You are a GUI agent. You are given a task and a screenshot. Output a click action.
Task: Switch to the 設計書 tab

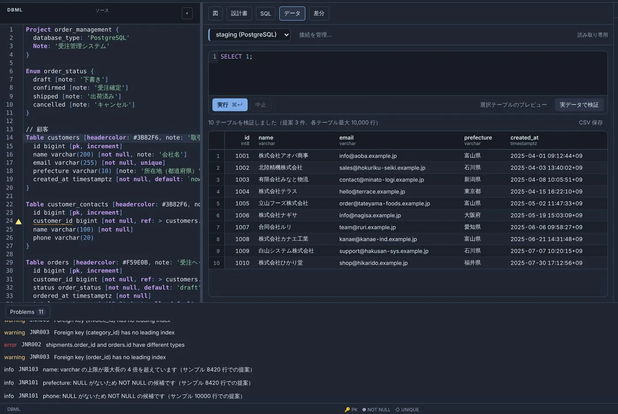[239, 13]
